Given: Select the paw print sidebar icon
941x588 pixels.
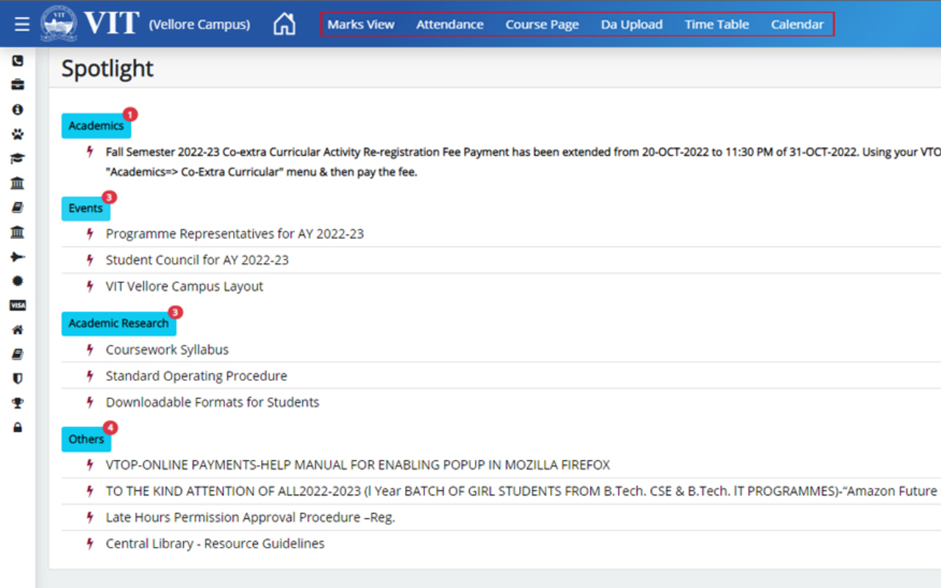Looking at the screenshot, I should click(18, 134).
